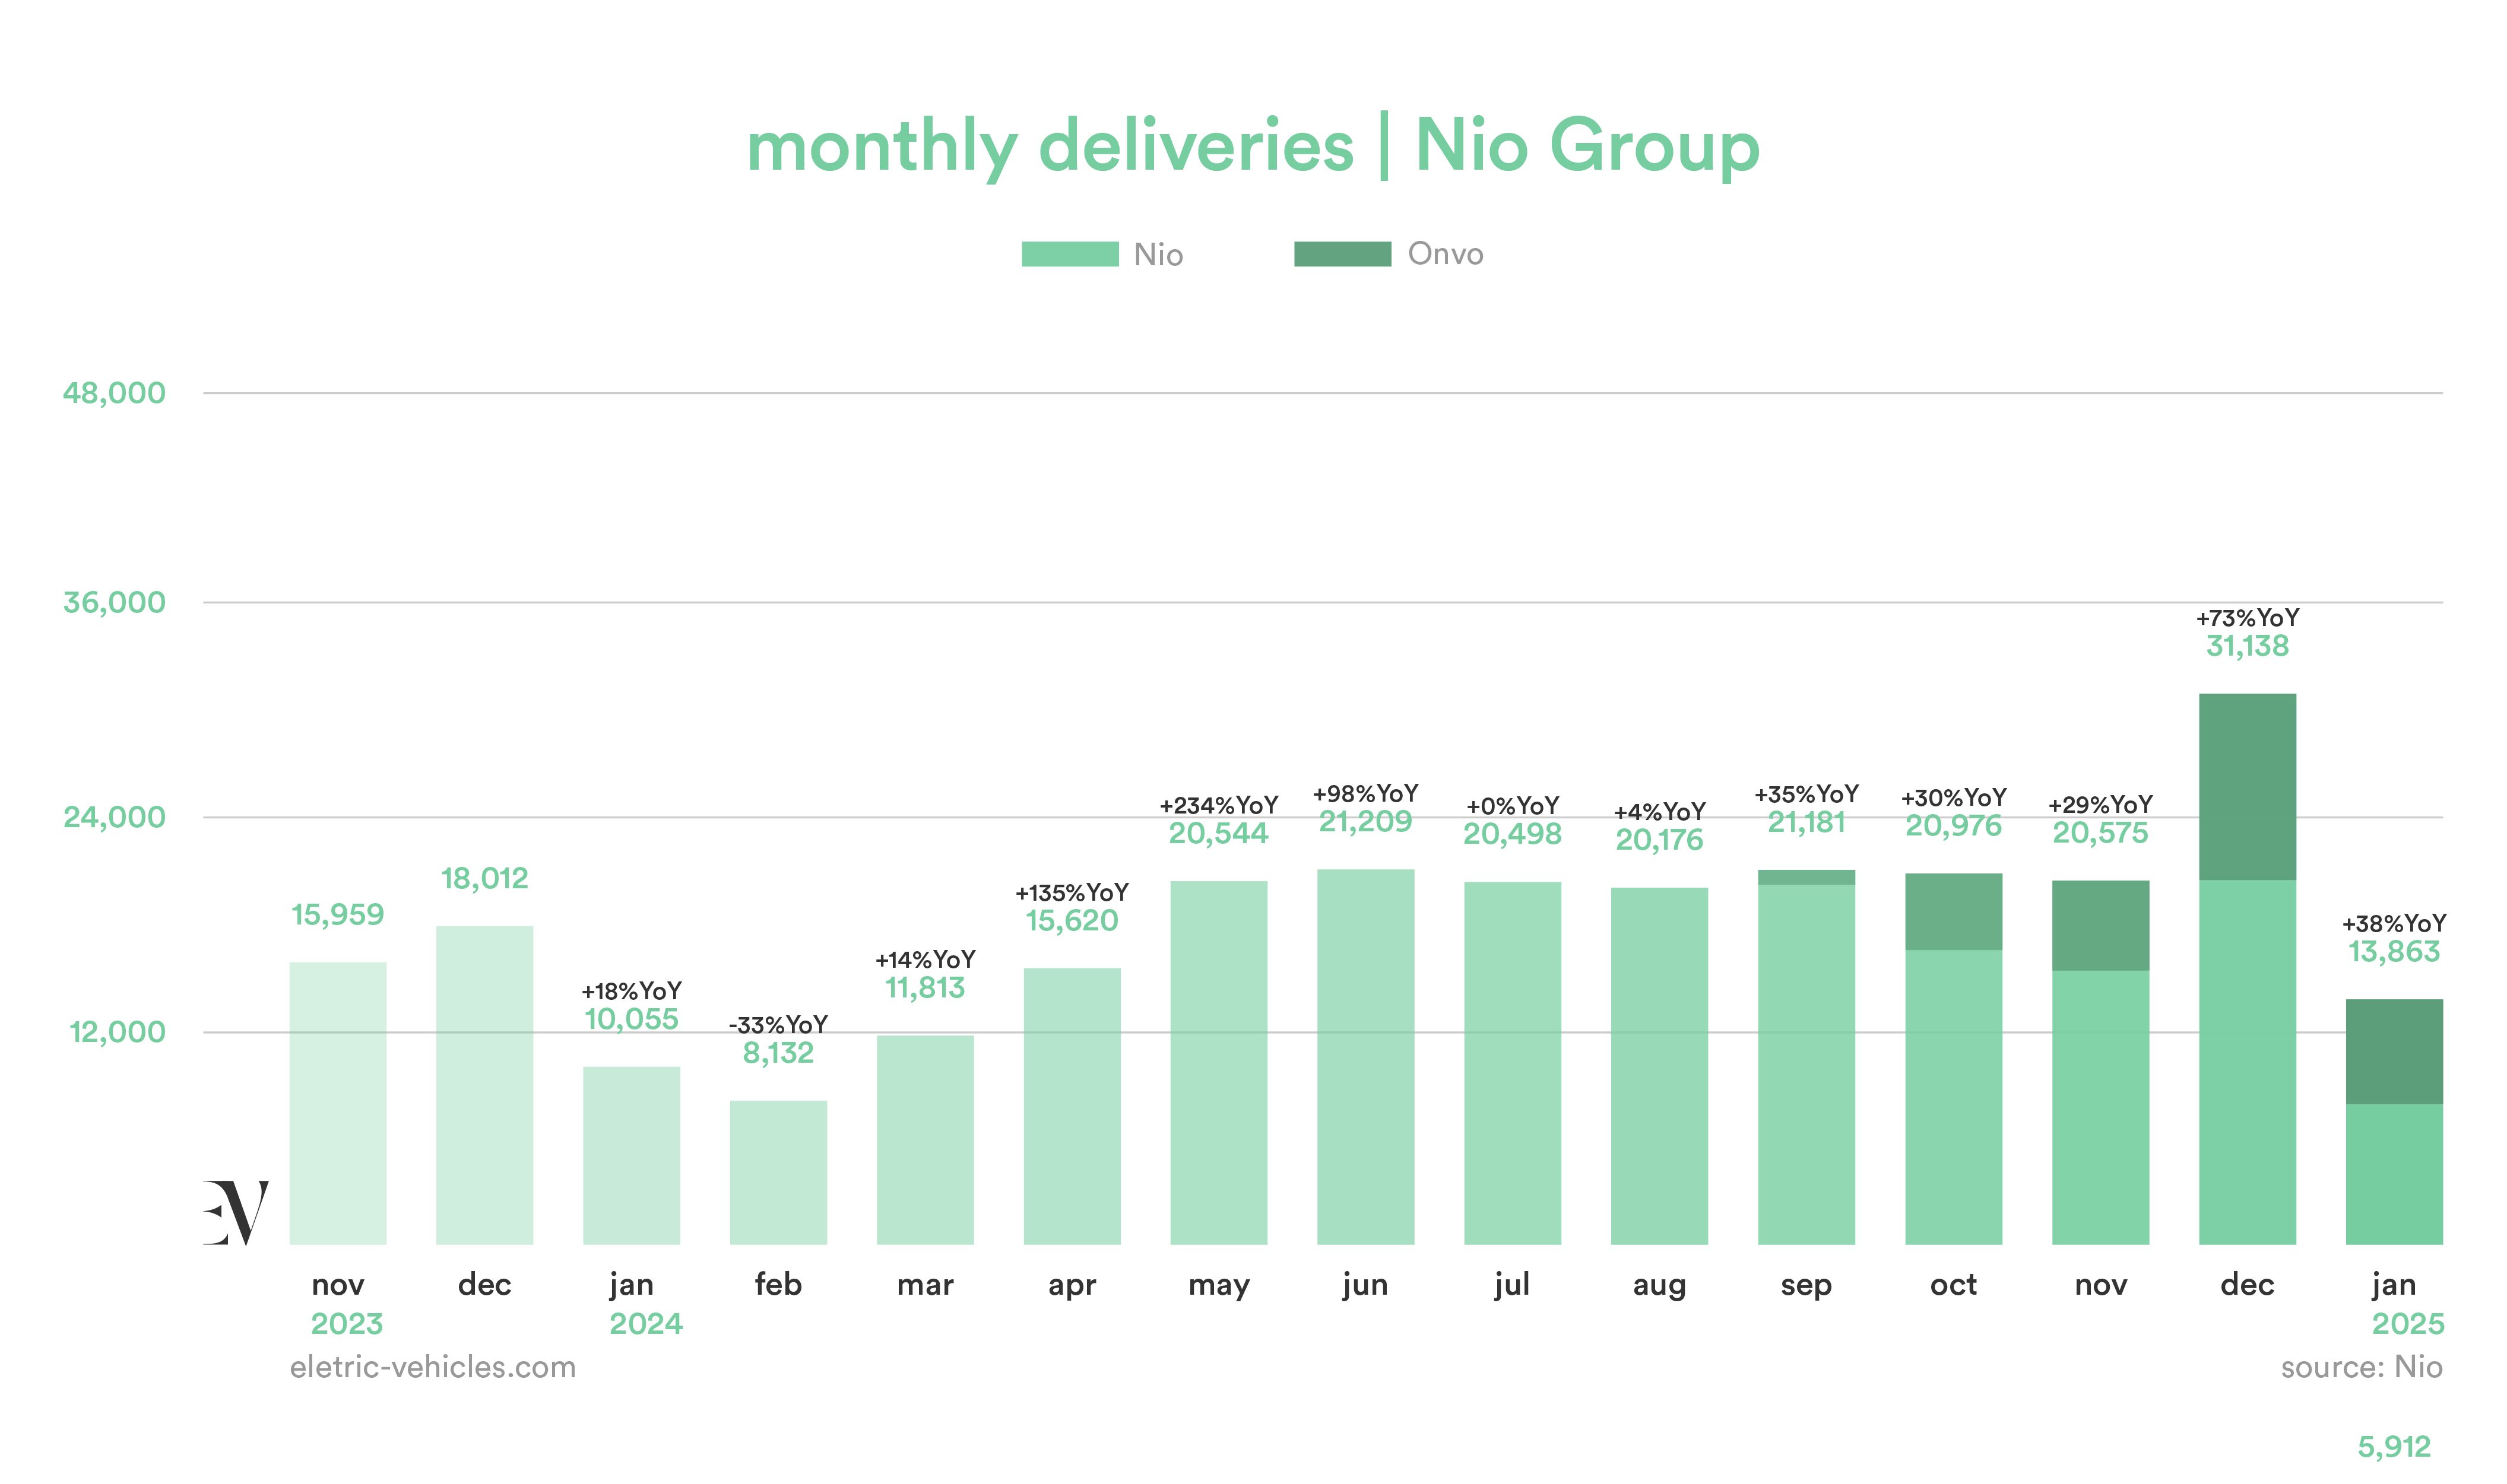Screen dimensions: 2507x1484
Task: Click the 24,000 y-axis label
Action: (x=114, y=818)
